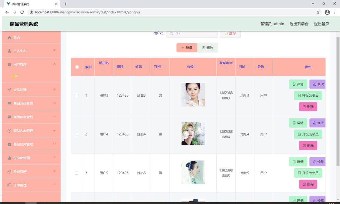340x204 pixels.
Task: Click the sort arrows next to 密码
Action: 126,66
